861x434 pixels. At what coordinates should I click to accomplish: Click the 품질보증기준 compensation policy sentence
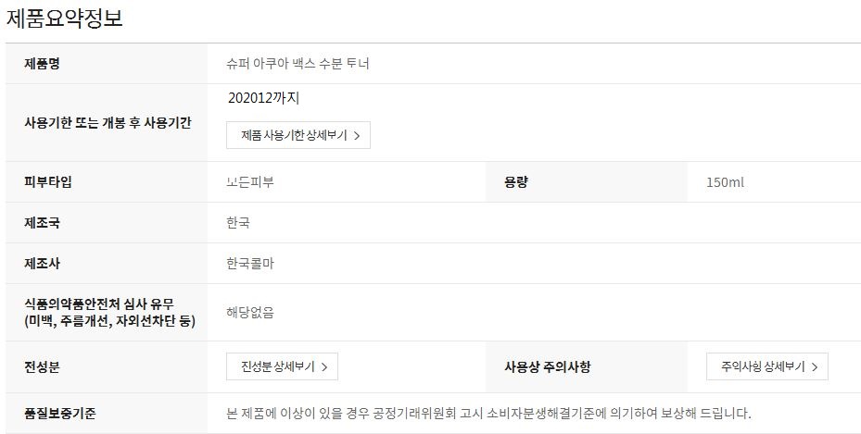pos(488,413)
